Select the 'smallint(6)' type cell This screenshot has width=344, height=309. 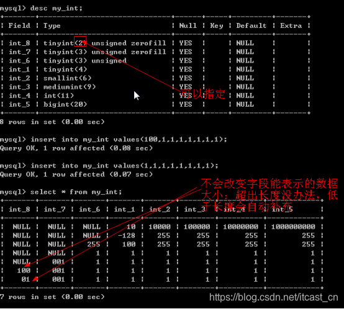67,78
